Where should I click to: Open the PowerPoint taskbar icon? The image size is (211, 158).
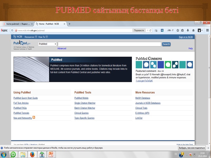pyautogui.click(x=51, y=155)
